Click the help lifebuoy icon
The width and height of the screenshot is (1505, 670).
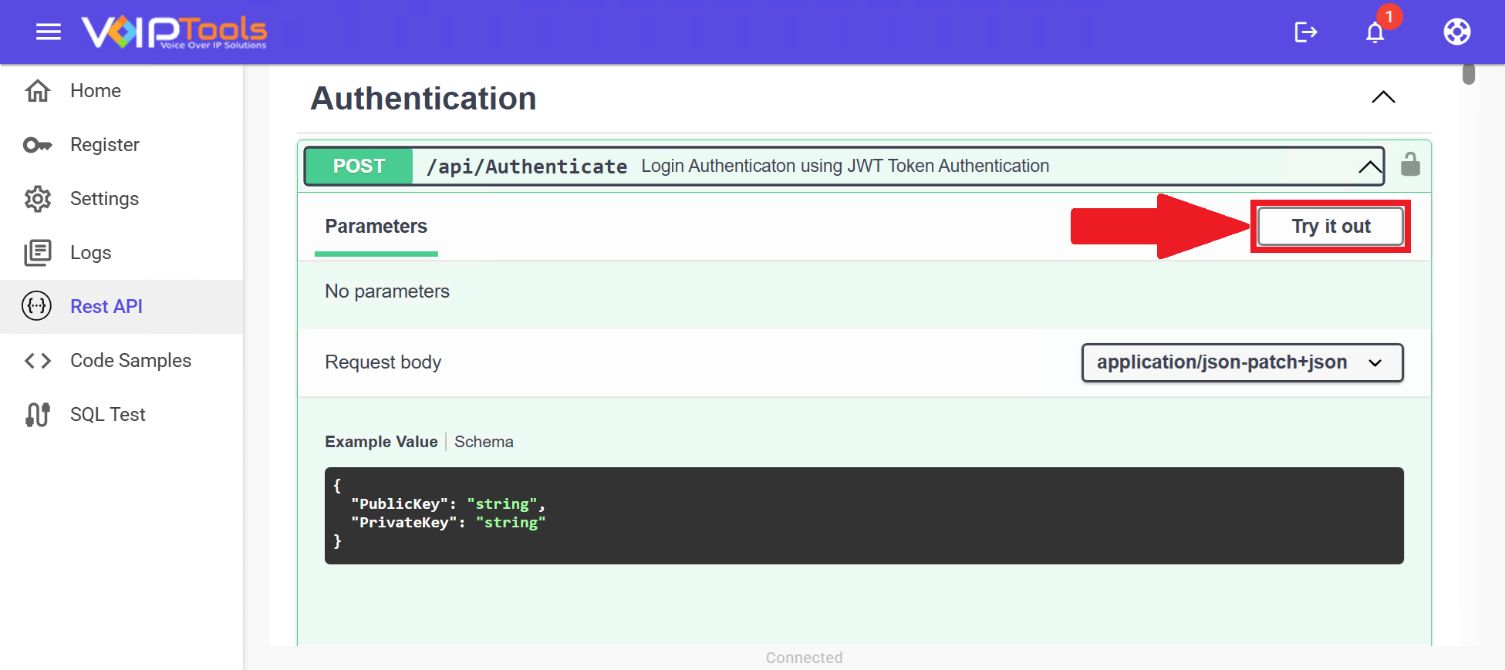coord(1456,32)
